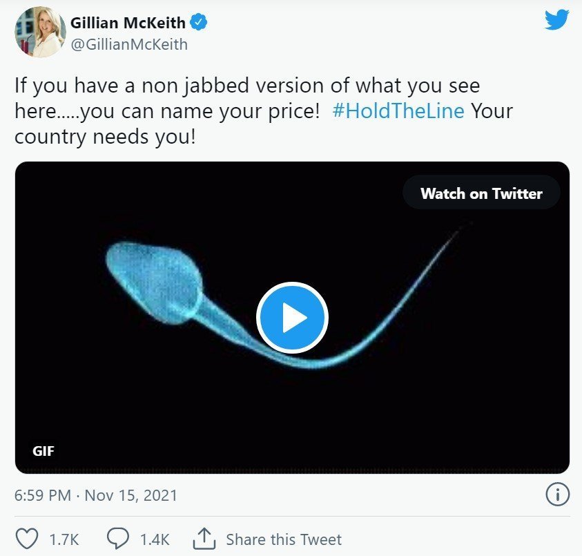Like the tweet with the heart icon
Screen dimensions: 582x556
(x=26, y=539)
